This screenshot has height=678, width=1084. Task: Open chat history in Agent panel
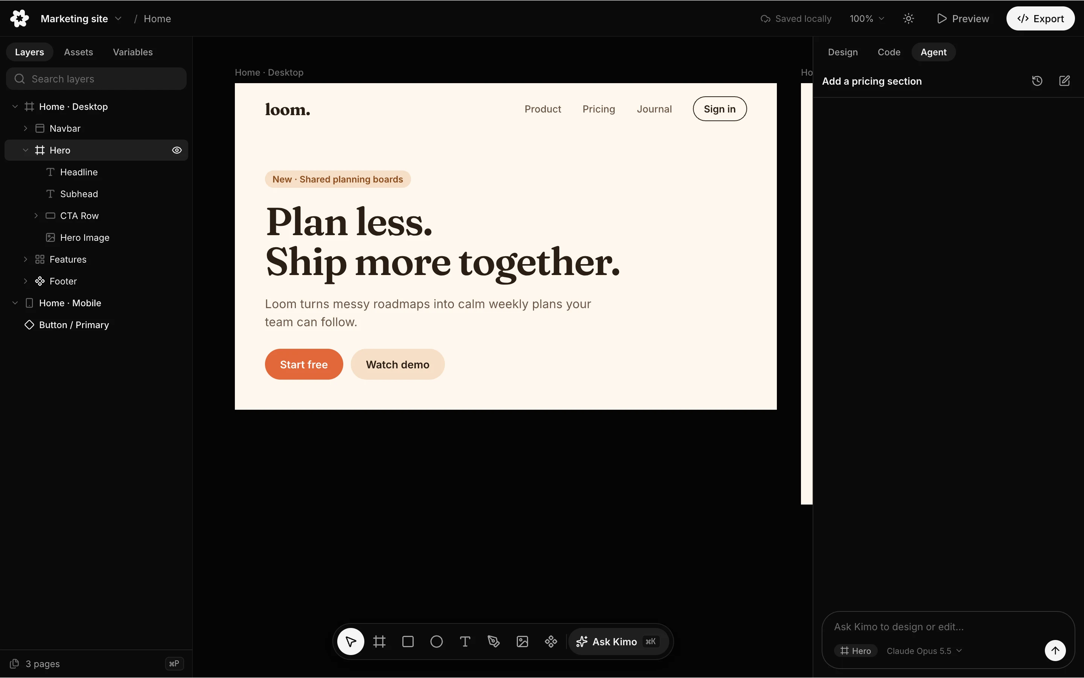[1037, 81]
